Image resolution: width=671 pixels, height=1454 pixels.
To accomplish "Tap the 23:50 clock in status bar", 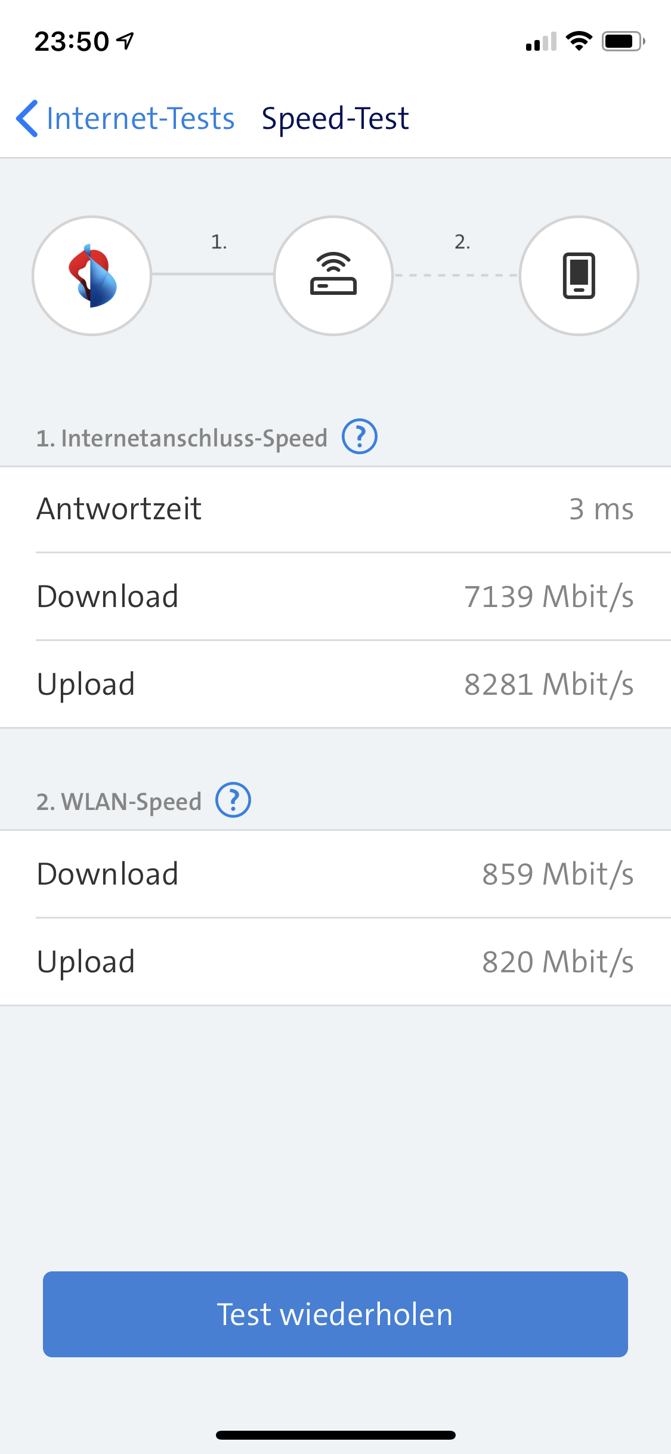I will (72, 41).
